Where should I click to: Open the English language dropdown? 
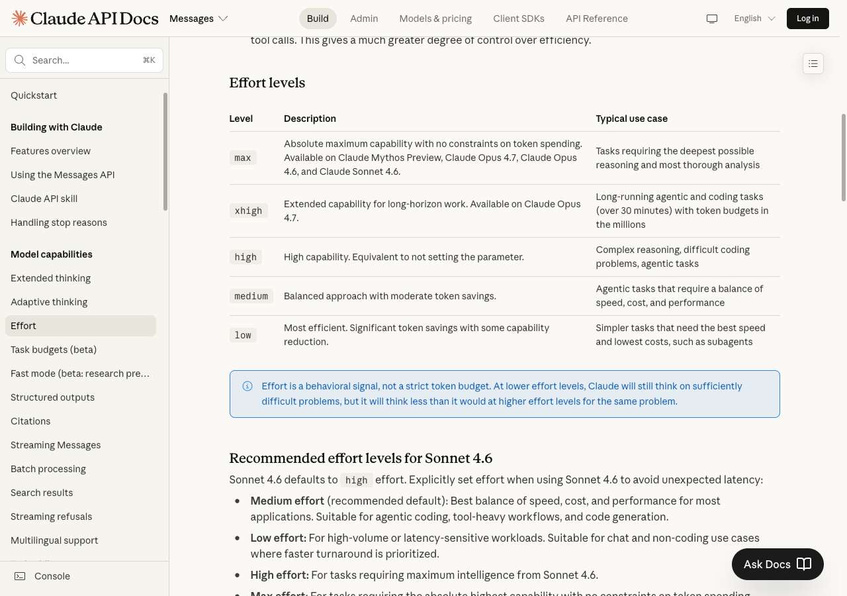(754, 19)
